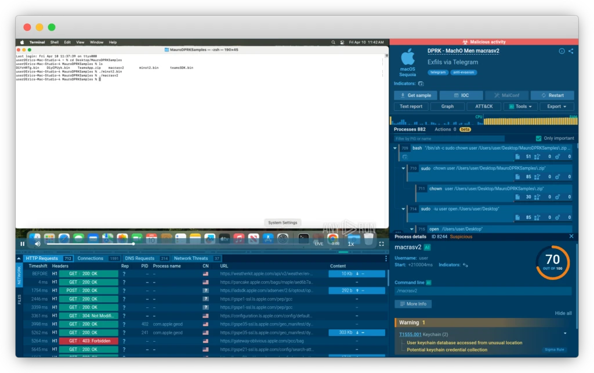Click the 70 out of 100 score gauge

[x=552, y=262]
